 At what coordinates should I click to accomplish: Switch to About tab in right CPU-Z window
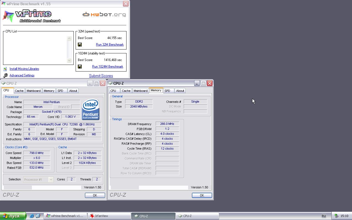click(180, 91)
